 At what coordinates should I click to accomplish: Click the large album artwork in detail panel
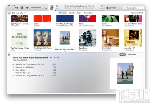pyautogui.click(x=125, y=73)
